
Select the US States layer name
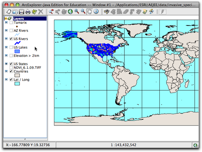(x=21, y=64)
